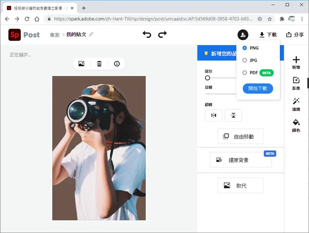Click the 開始下載 button

[258, 88]
